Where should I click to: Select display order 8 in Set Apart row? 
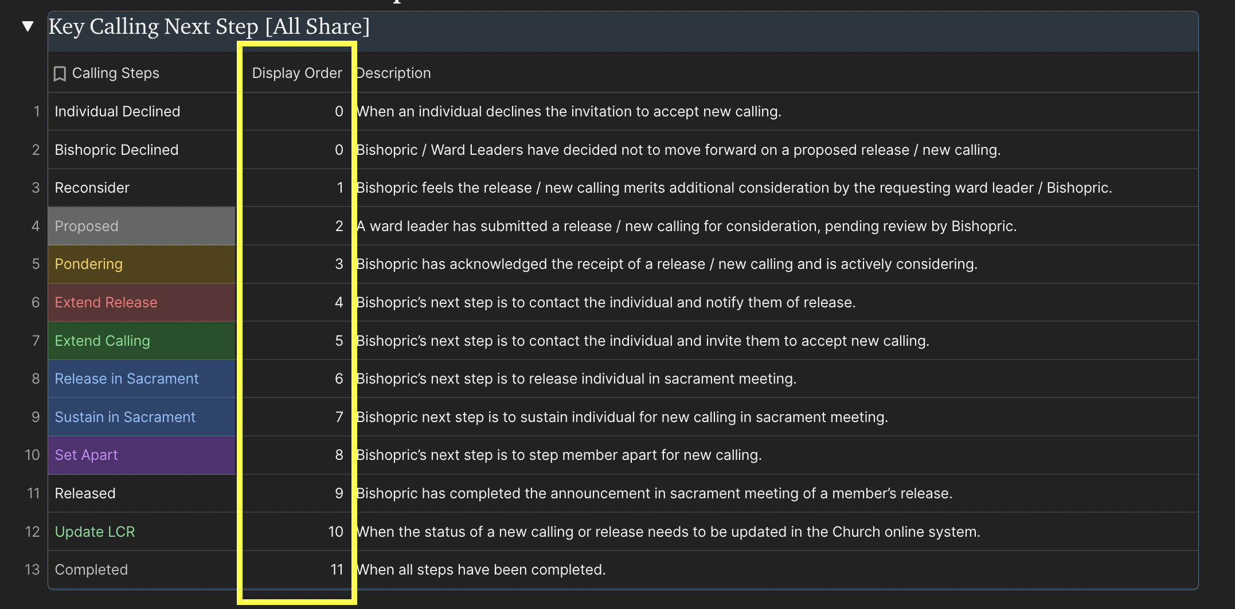coord(339,455)
